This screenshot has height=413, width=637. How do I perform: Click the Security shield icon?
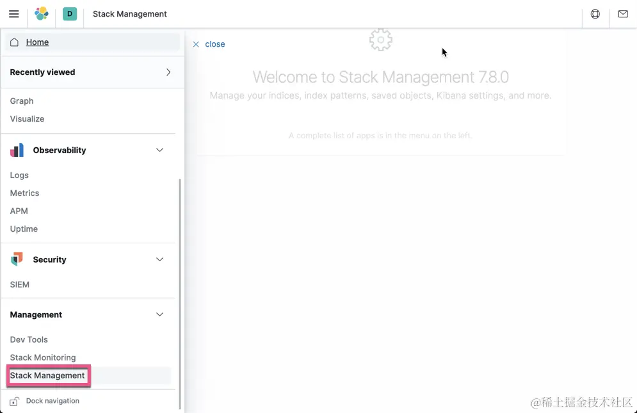17,259
